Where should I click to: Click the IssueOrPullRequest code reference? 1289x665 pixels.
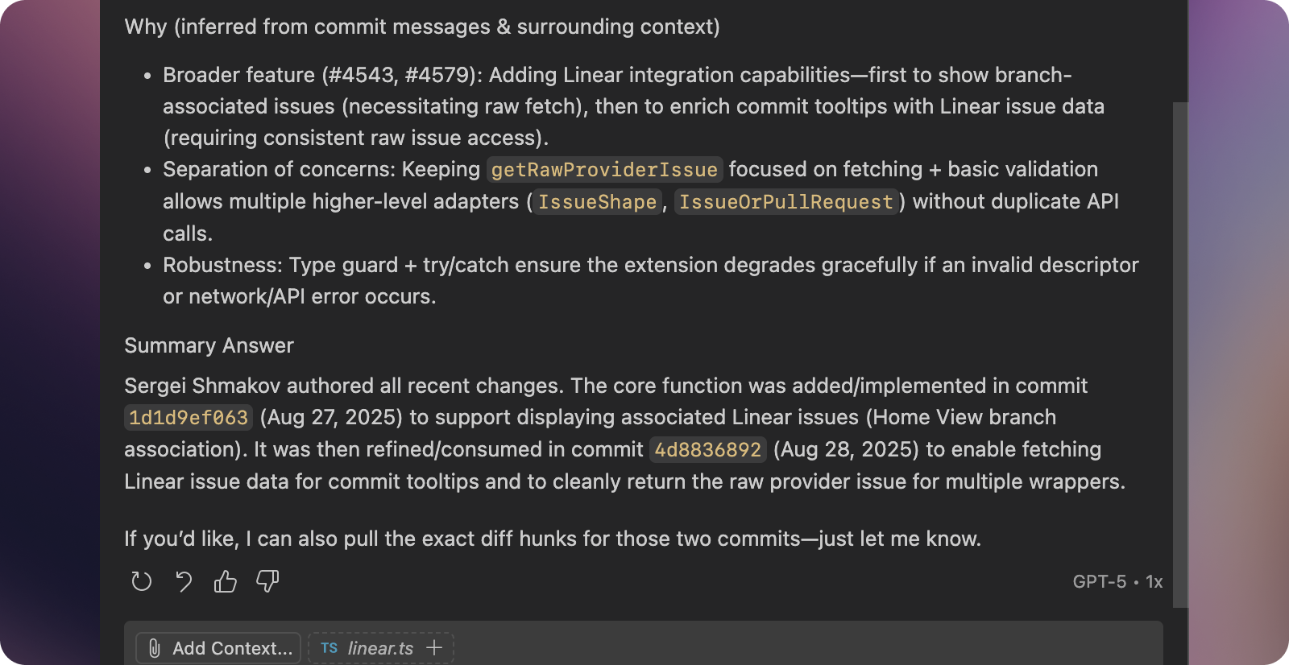(785, 202)
